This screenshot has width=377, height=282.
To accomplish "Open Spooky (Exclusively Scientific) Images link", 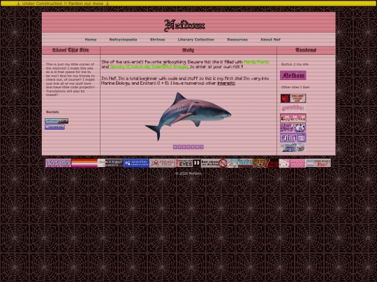I will pyautogui.click(x=149, y=67).
